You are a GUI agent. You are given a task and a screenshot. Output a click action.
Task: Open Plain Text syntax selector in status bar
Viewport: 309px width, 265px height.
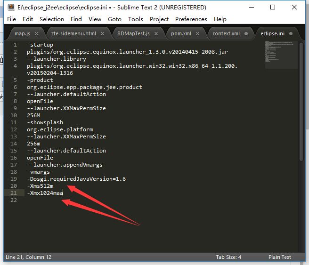pos(280,257)
